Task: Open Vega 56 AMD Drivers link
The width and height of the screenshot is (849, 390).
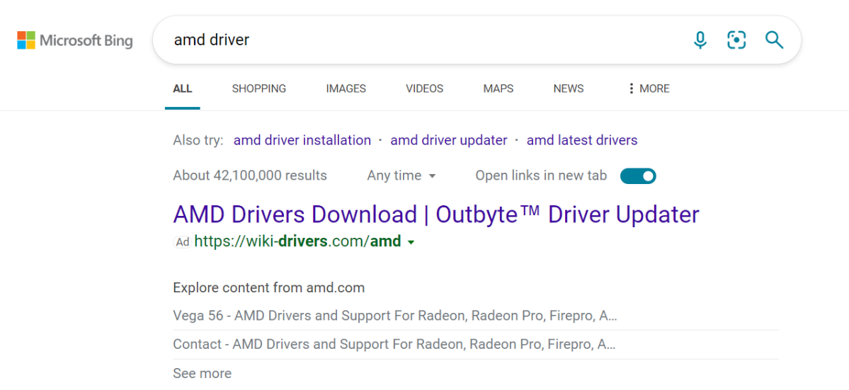Action: tap(394, 316)
